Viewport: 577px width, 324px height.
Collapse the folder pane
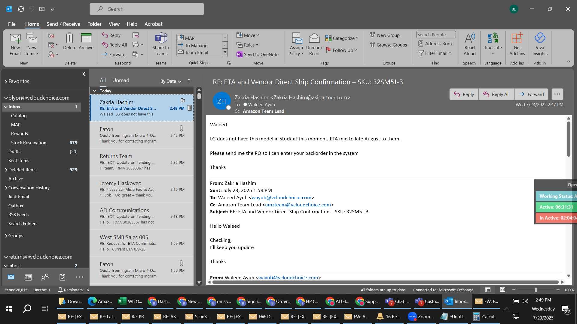click(x=84, y=74)
